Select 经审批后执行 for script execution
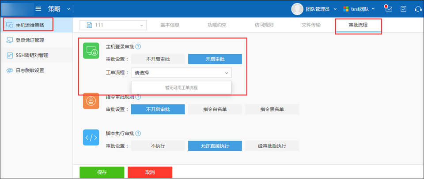 [272, 146]
